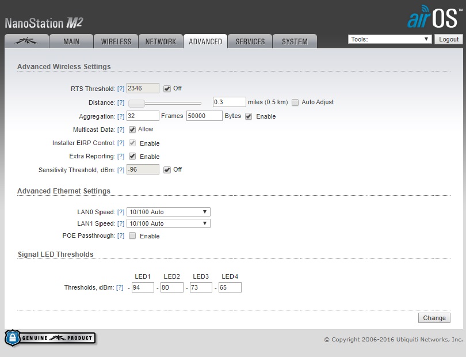Enable POE Passthrough checkbox
The image size is (466, 357).
[132, 236]
